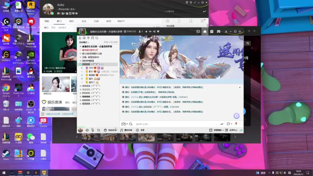Click the user avatar in channel bottom bar
Image resolution: width=313 pixels, height=176 pixels.
(80, 130)
